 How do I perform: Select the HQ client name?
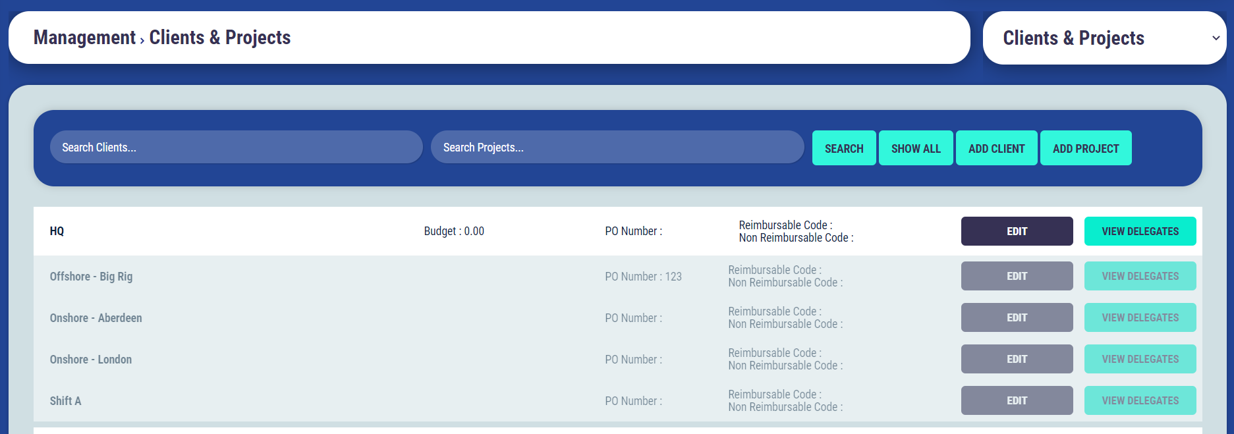coord(57,231)
